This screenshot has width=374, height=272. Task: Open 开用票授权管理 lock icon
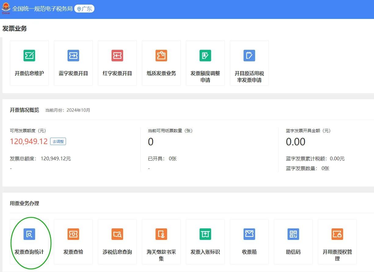click(337, 234)
